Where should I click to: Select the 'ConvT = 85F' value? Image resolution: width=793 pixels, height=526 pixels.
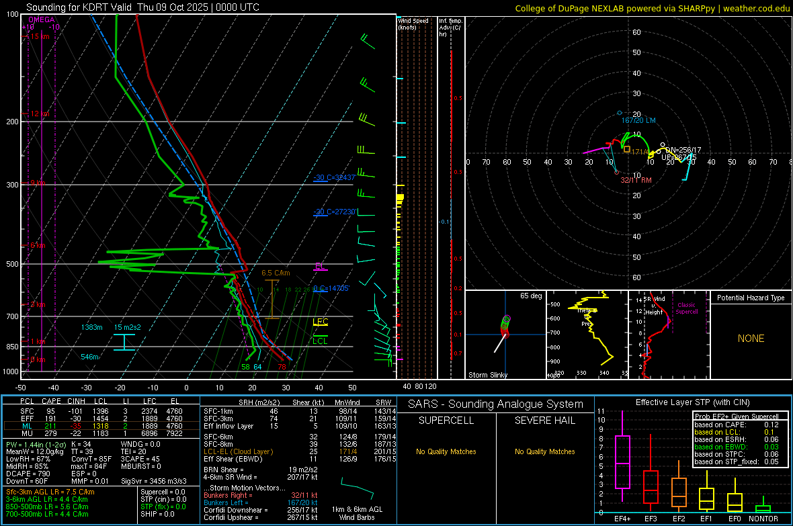[x=91, y=459]
